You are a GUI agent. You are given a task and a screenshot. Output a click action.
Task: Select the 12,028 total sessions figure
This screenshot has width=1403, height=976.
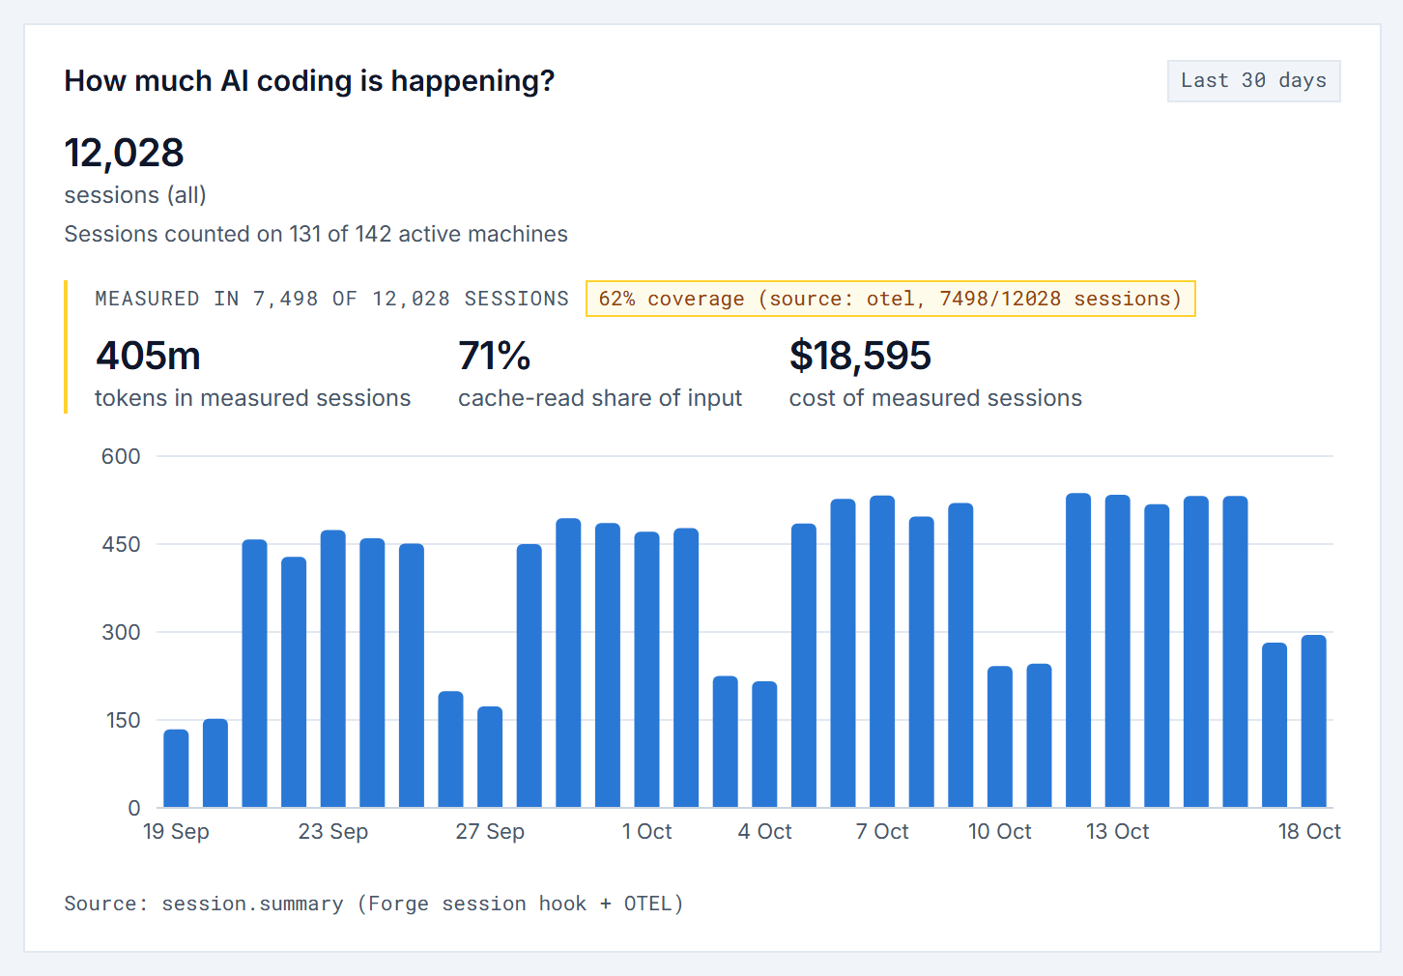[x=124, y=153]
